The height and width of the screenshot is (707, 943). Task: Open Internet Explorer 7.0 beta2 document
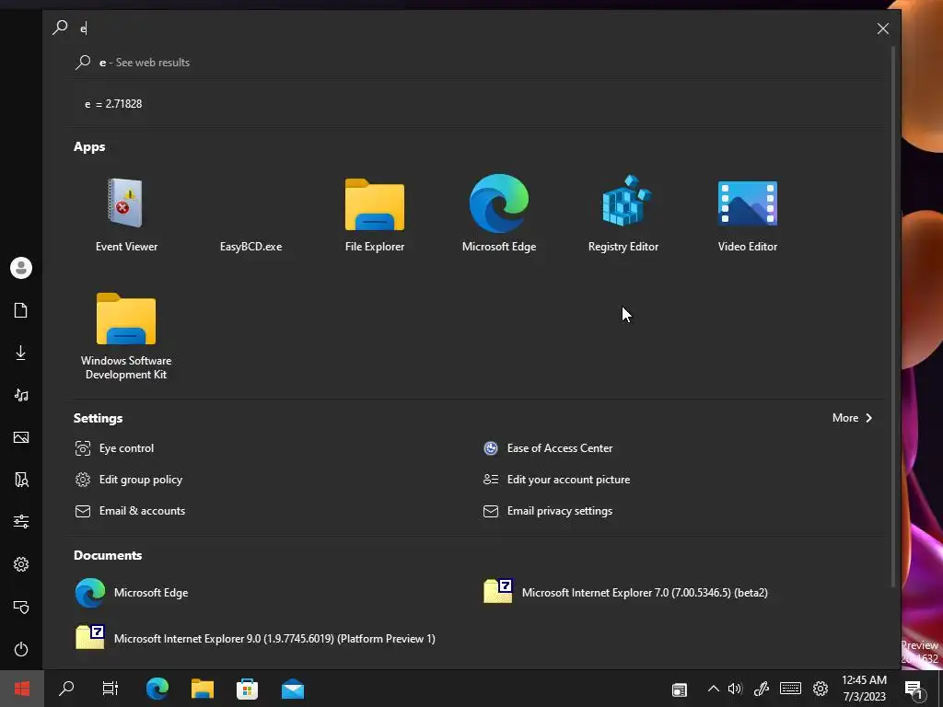625,593
